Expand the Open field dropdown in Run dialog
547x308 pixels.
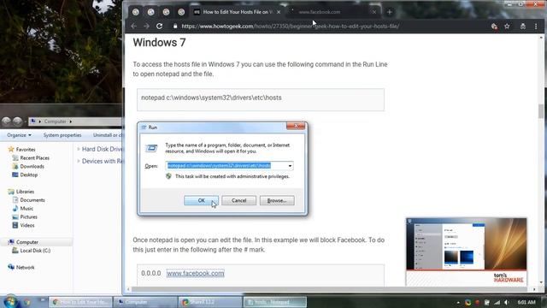pos(290,166)
